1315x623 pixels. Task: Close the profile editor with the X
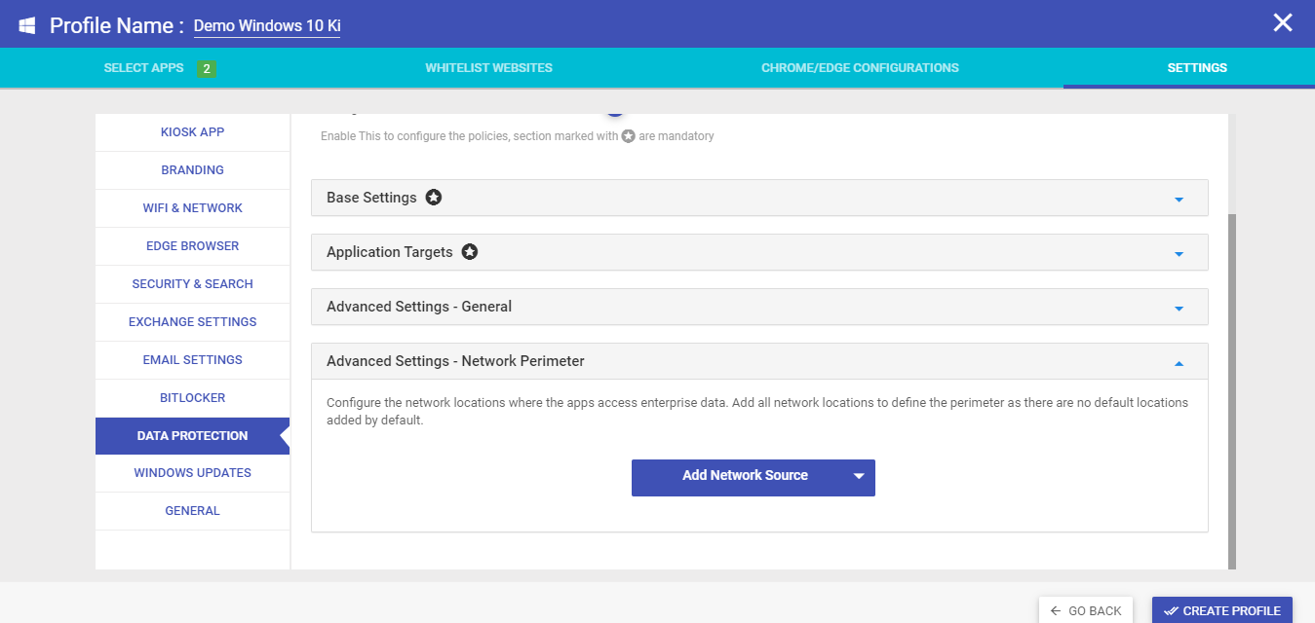click(x=1283, y=22)
